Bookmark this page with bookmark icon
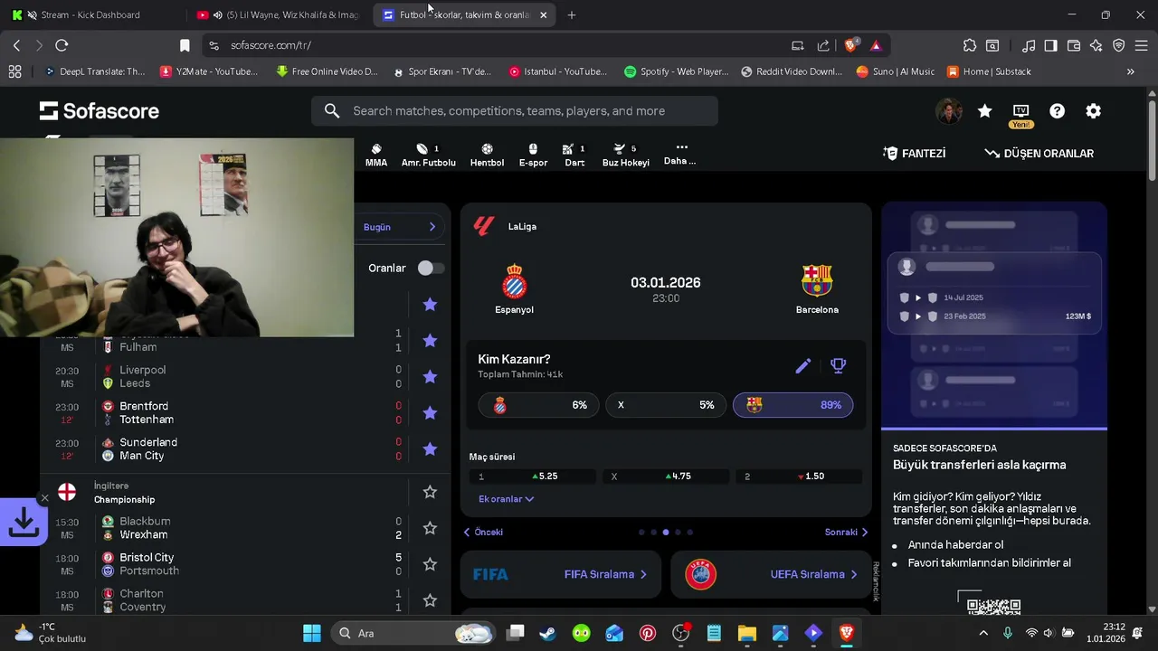This screenshot has width=1158, height=651. (x=185, y=45)
